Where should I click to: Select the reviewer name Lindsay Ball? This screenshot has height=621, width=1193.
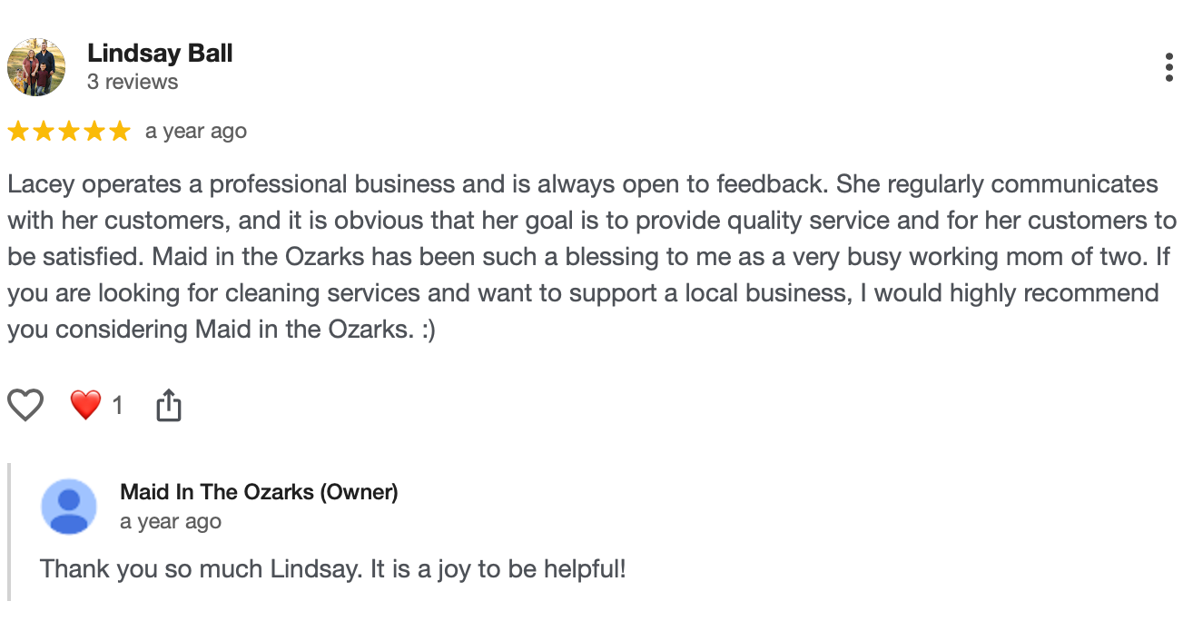click(160, 53)
